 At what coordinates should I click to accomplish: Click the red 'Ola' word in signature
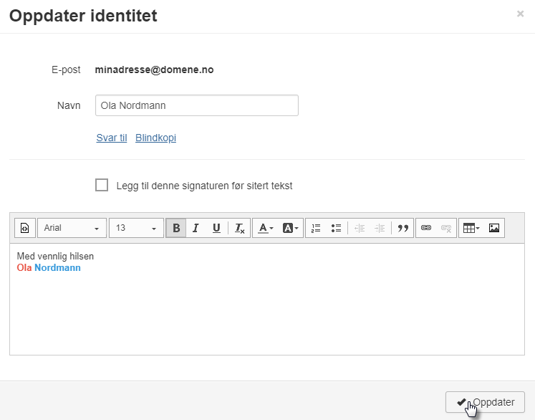point(24,267)
